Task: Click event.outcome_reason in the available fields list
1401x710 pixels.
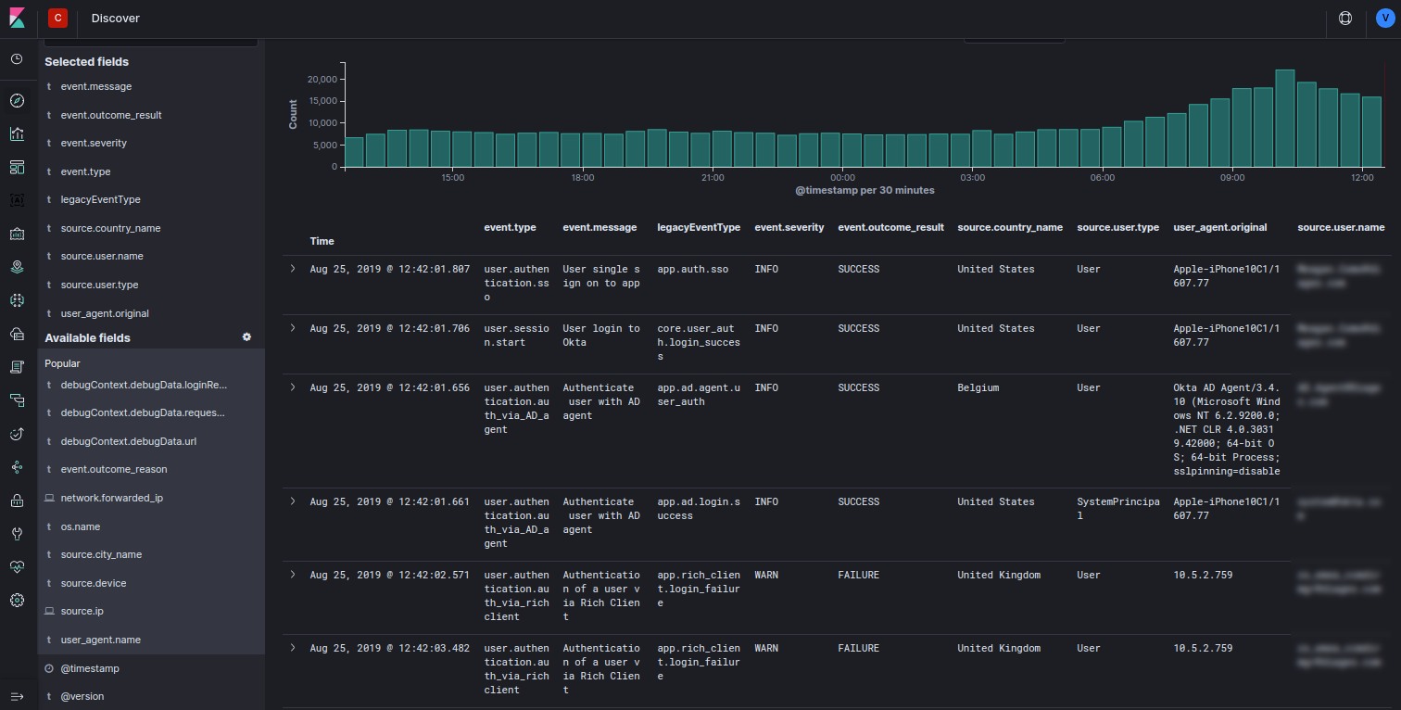Action: tap(113, 469)
